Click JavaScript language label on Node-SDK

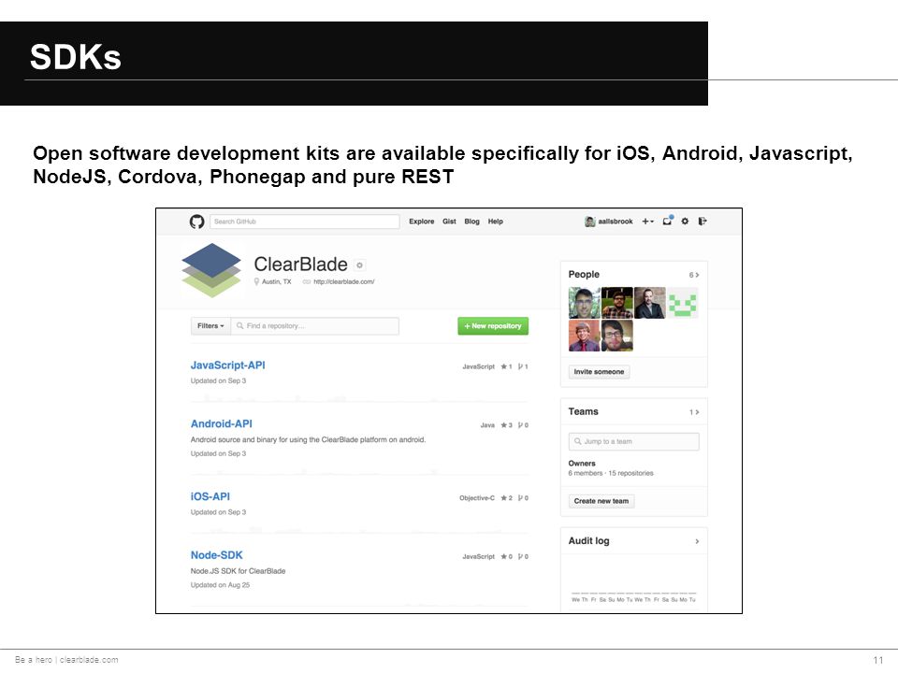point(479,556)
